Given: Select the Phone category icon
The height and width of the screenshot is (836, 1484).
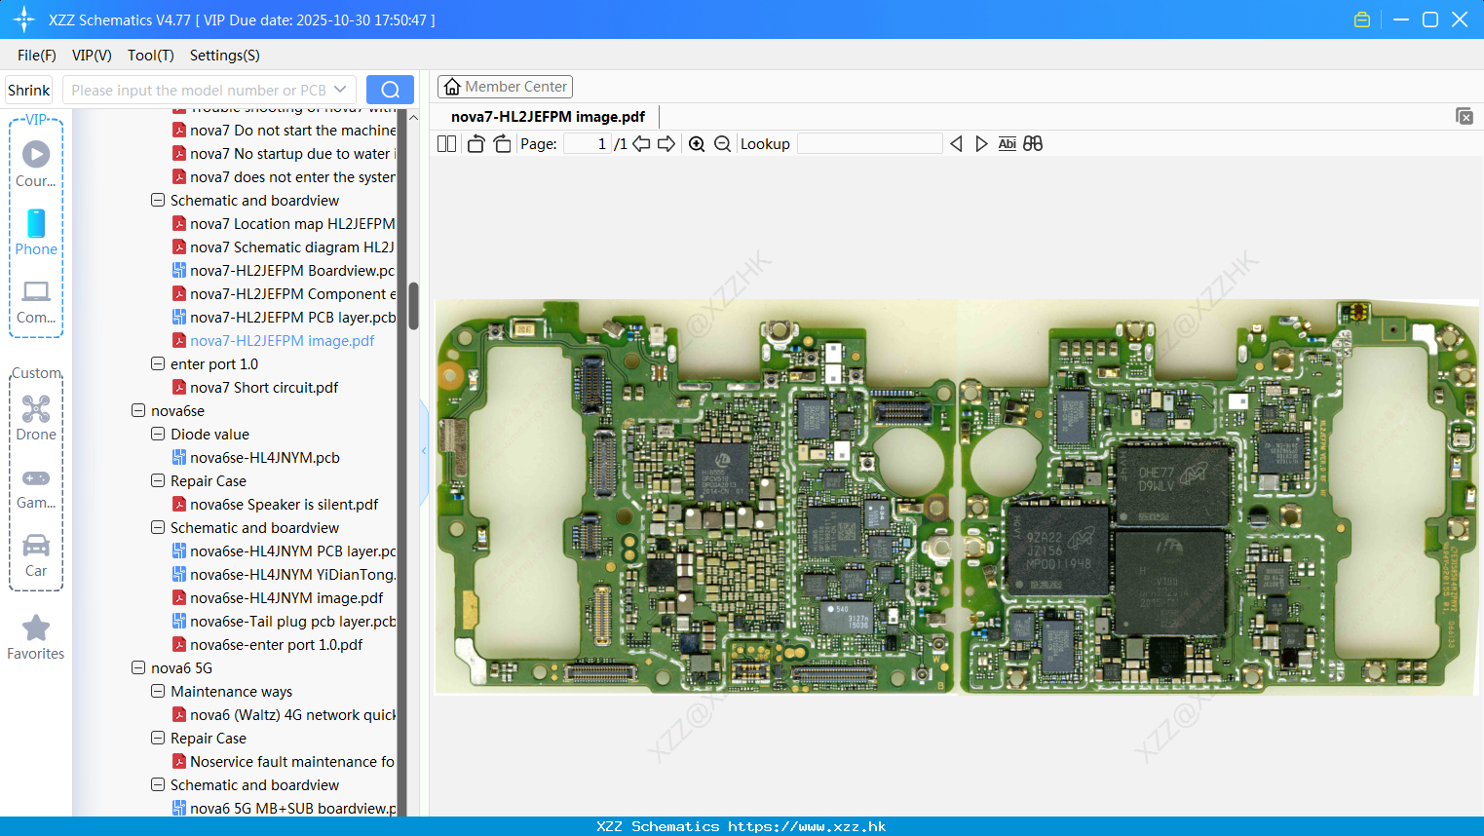Looking at the screenshot, I should (36, 232).
